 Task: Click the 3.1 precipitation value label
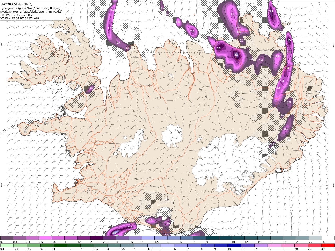point(271,11)
